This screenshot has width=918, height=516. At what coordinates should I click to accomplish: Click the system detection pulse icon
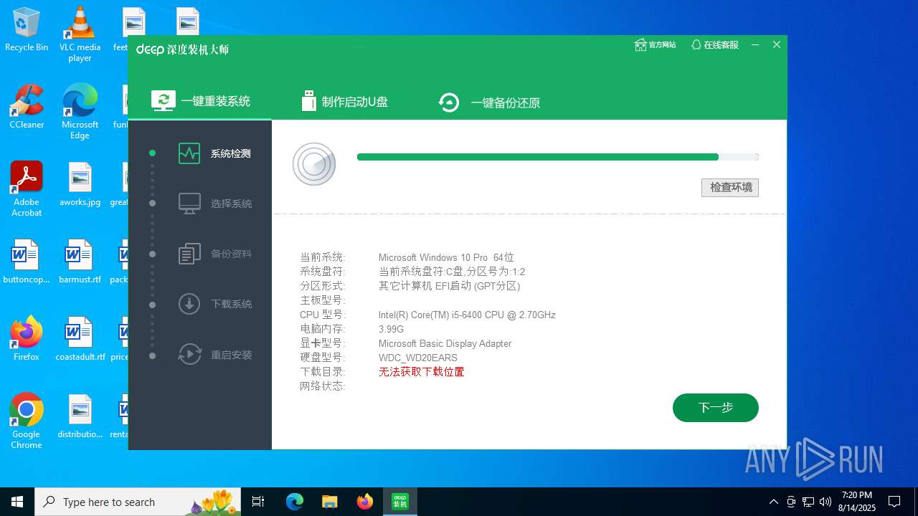[x=189, y=153]
